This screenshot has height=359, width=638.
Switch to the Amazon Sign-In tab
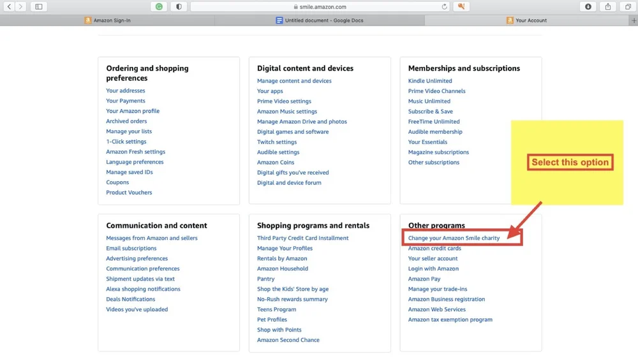pos(107,20)
